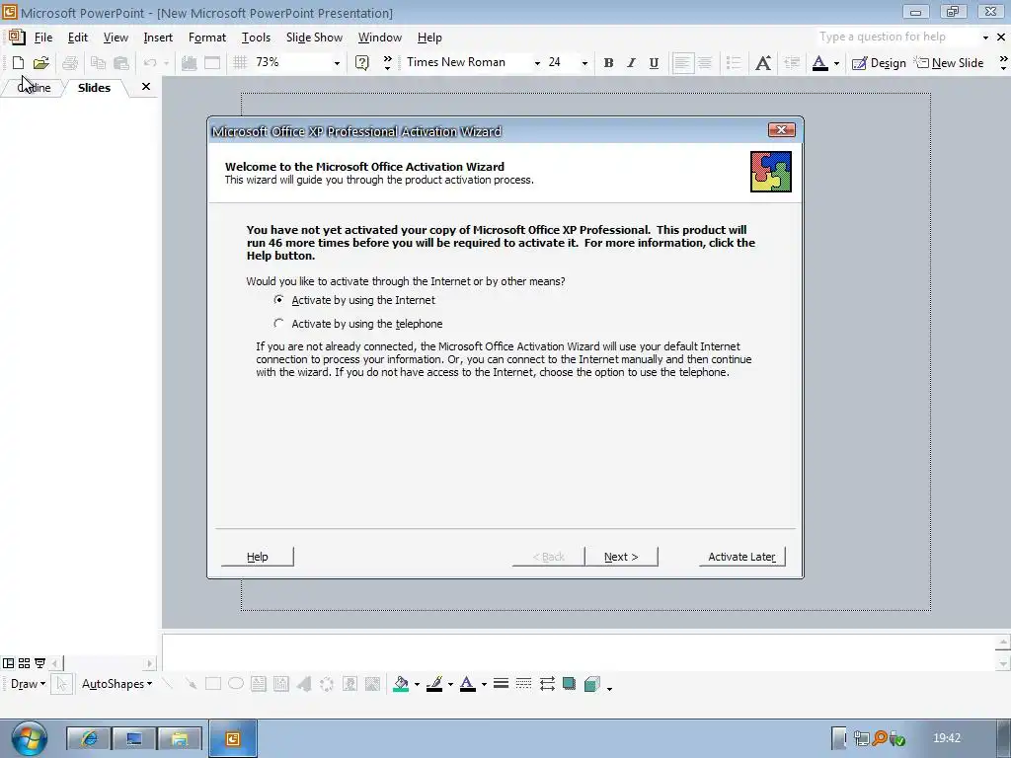Click the New blank presentation icon
Image resolution: width=1011 pixels, height=758 pixels.
(18, 62)
